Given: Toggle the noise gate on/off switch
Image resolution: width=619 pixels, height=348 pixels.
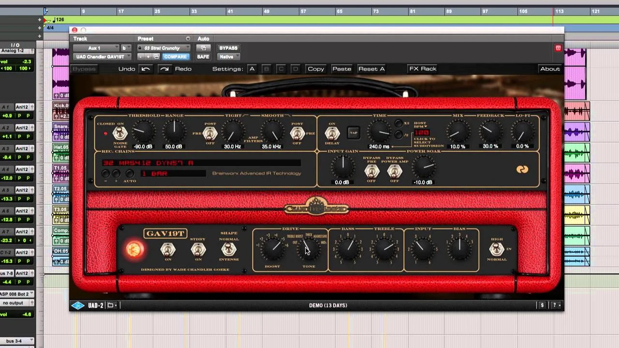Looking at the screenshot, I should tap(120, 132).
